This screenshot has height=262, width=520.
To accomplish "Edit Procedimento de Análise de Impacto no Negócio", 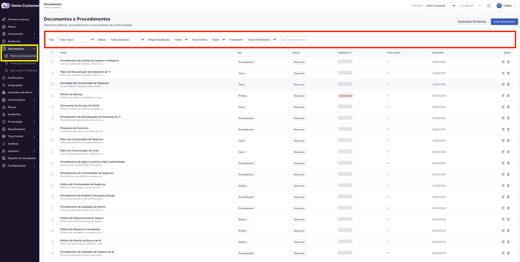I will 503,62.
